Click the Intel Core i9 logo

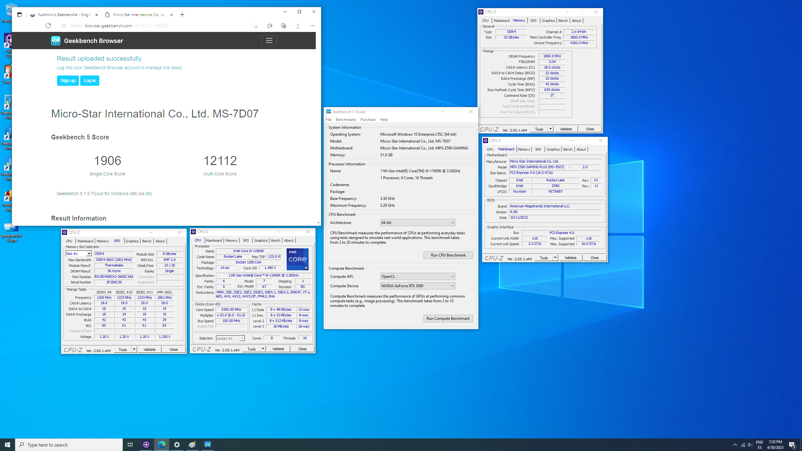[297, 259]
